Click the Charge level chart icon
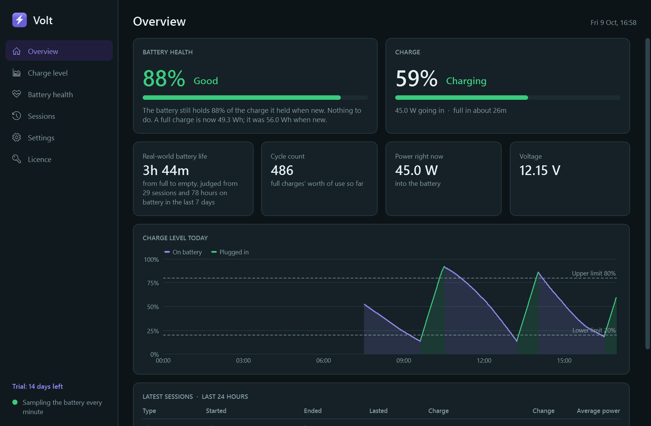Image resolution: width=651 pixels, height=426 pixels. point(16,73)
